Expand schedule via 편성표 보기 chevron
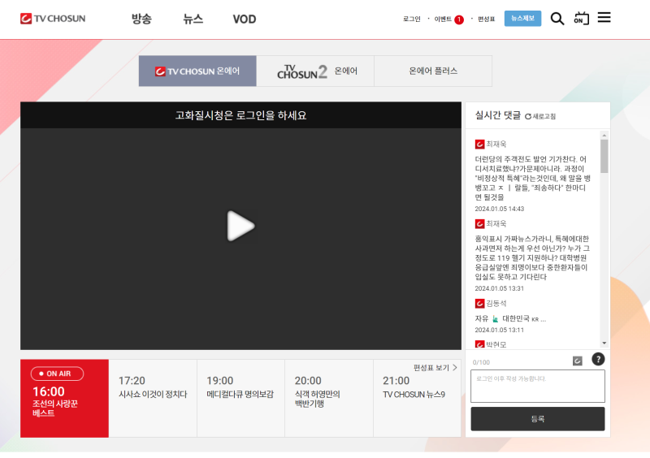The width and height of the screenshot is (650, 458). (x=455, y=368)
